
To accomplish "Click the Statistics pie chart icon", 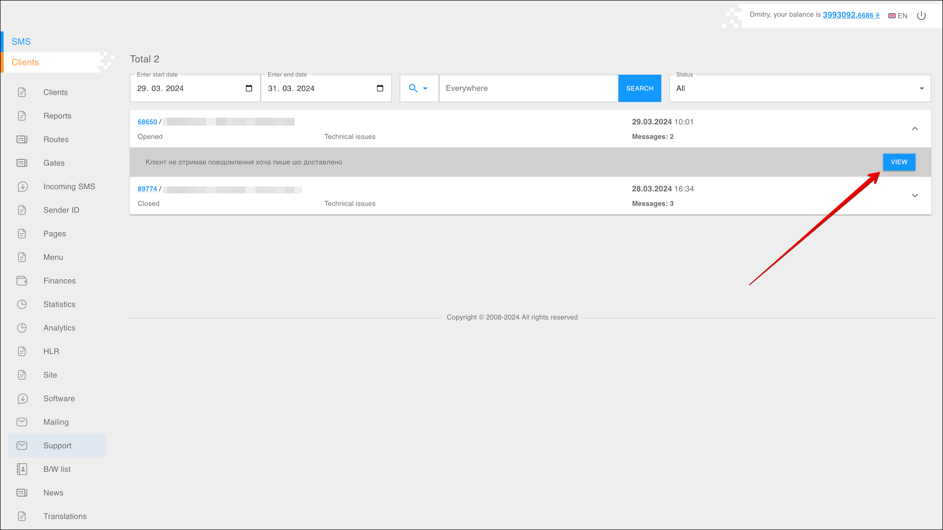I will (x=22, y=304).
